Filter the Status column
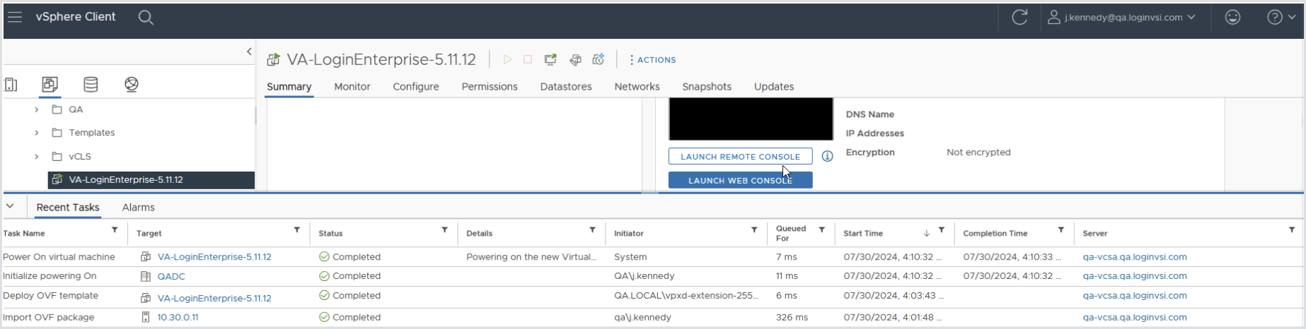1306x329 pixels. [444, 230]
